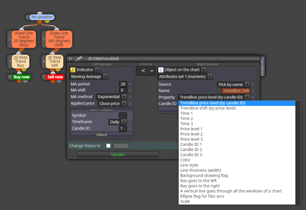Select Ray goes to the right option
Screen dimensions: 306x210
tap(237, 186)
